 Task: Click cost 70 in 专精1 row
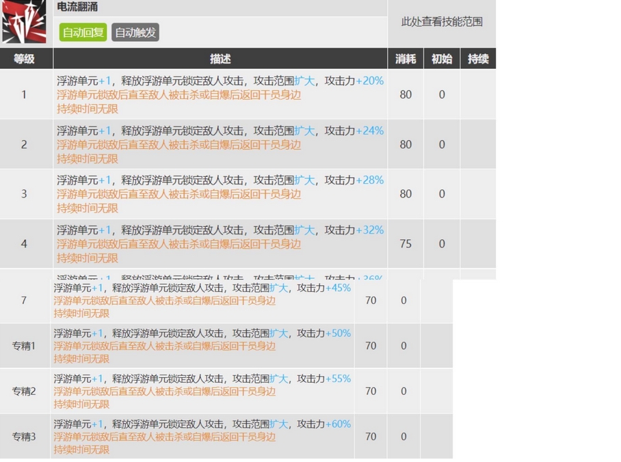371,346
